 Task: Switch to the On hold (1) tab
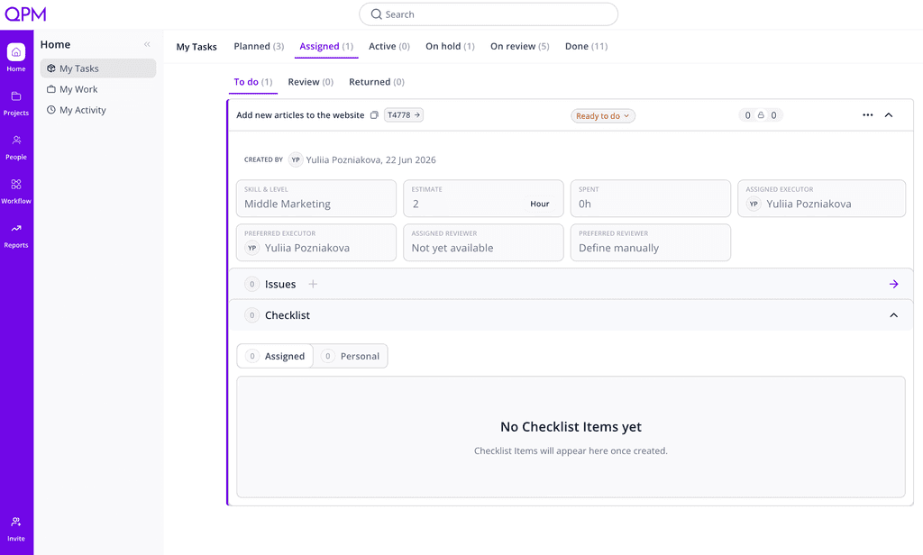450,46
